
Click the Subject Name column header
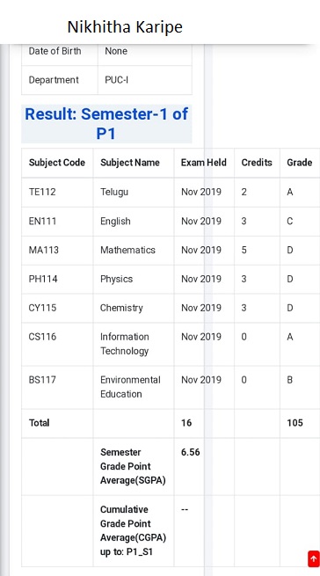[130, 163]
